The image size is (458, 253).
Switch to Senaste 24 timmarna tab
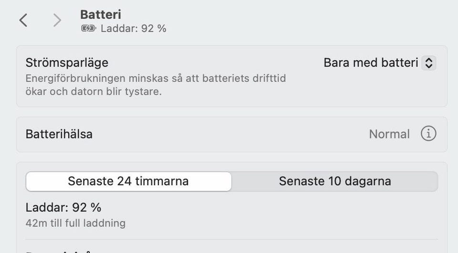coord(128,181)
